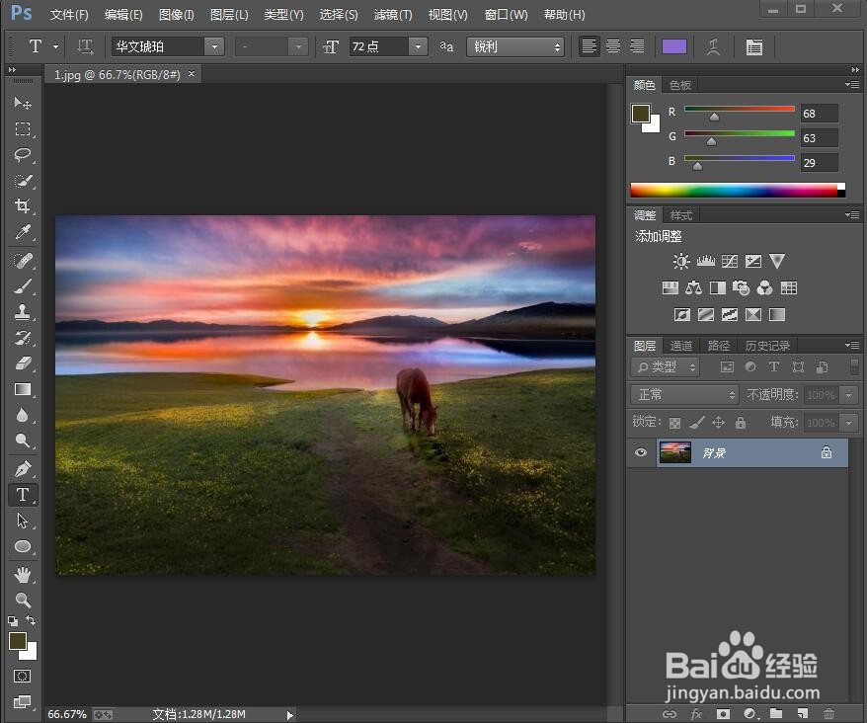Open the tool preset picker arrow
867x723 pixels.
[55, 47]
